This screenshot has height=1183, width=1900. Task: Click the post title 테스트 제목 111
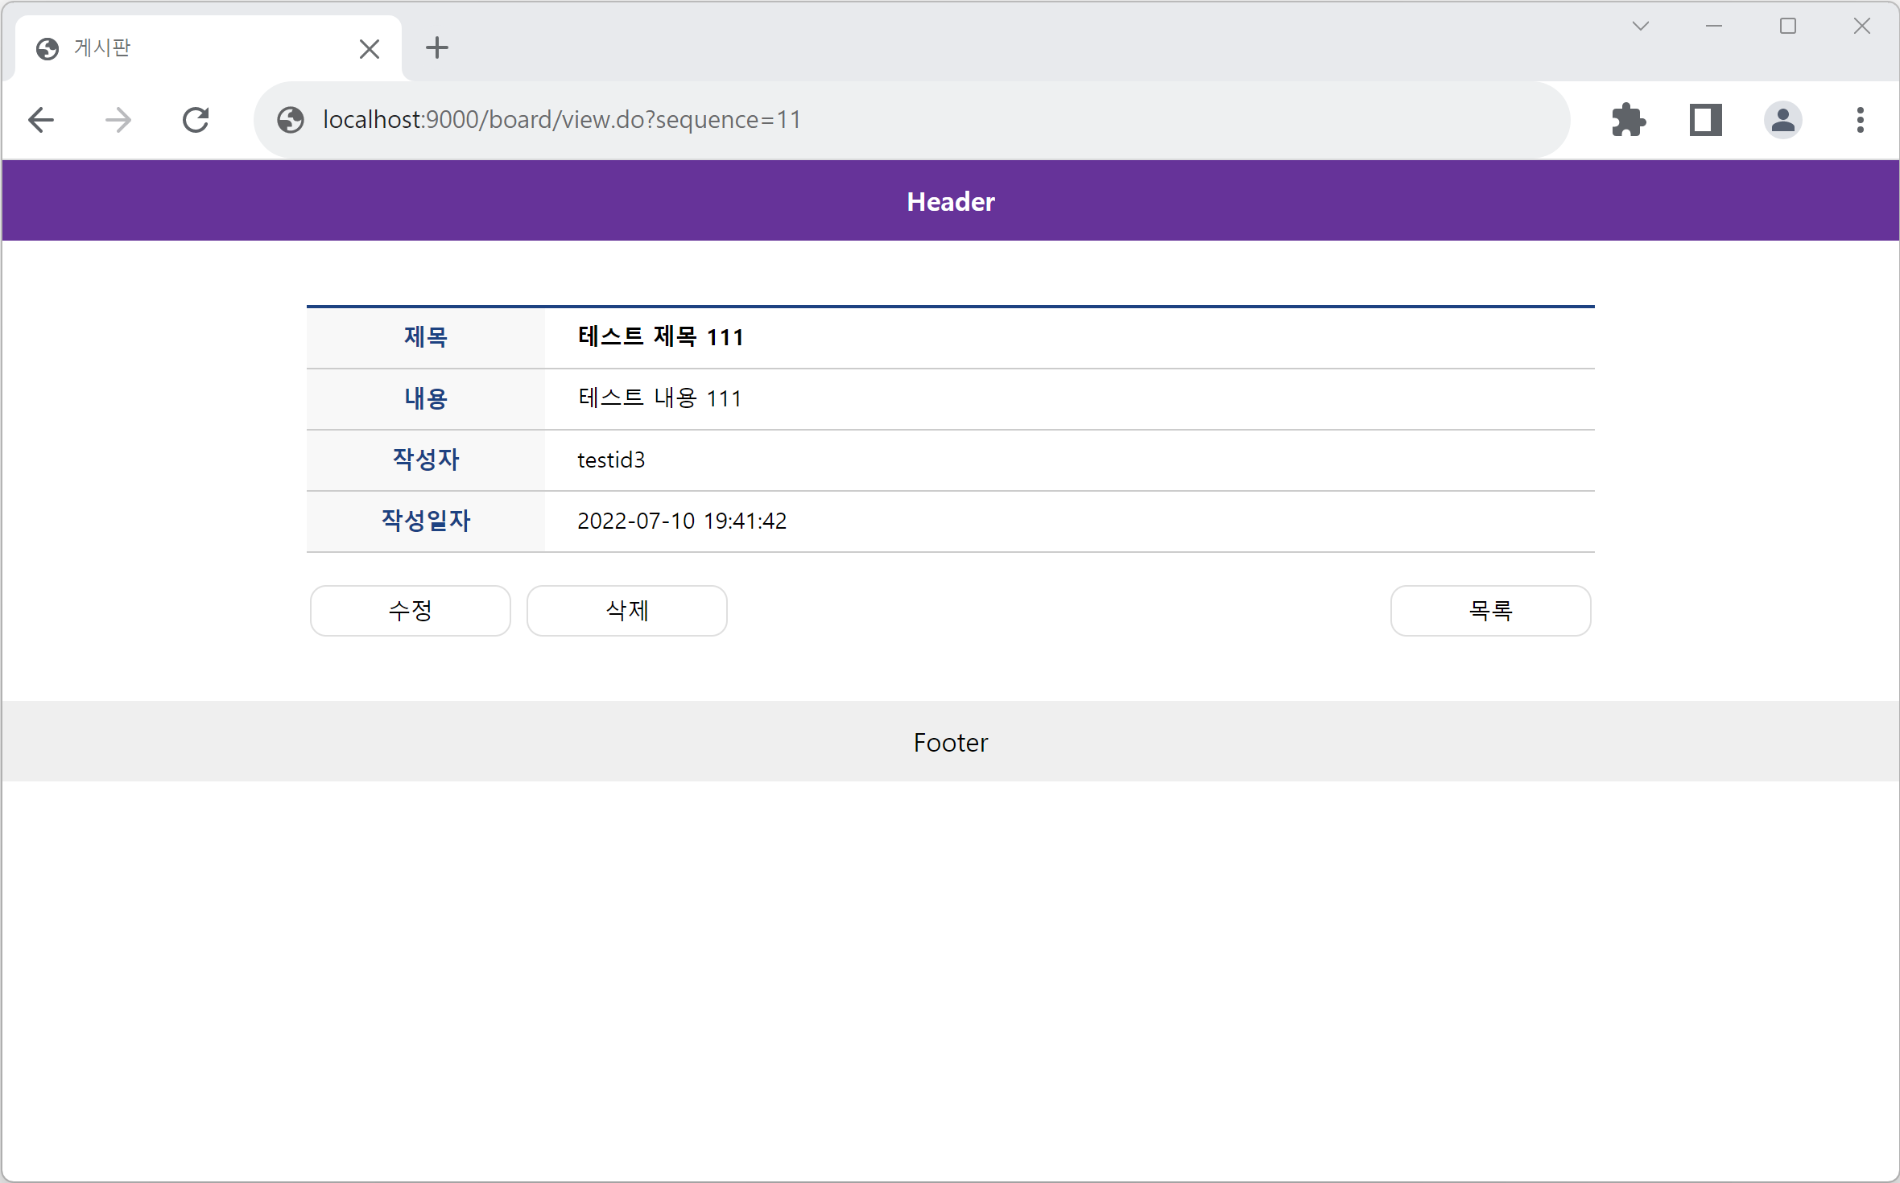[x=660, y=337]
